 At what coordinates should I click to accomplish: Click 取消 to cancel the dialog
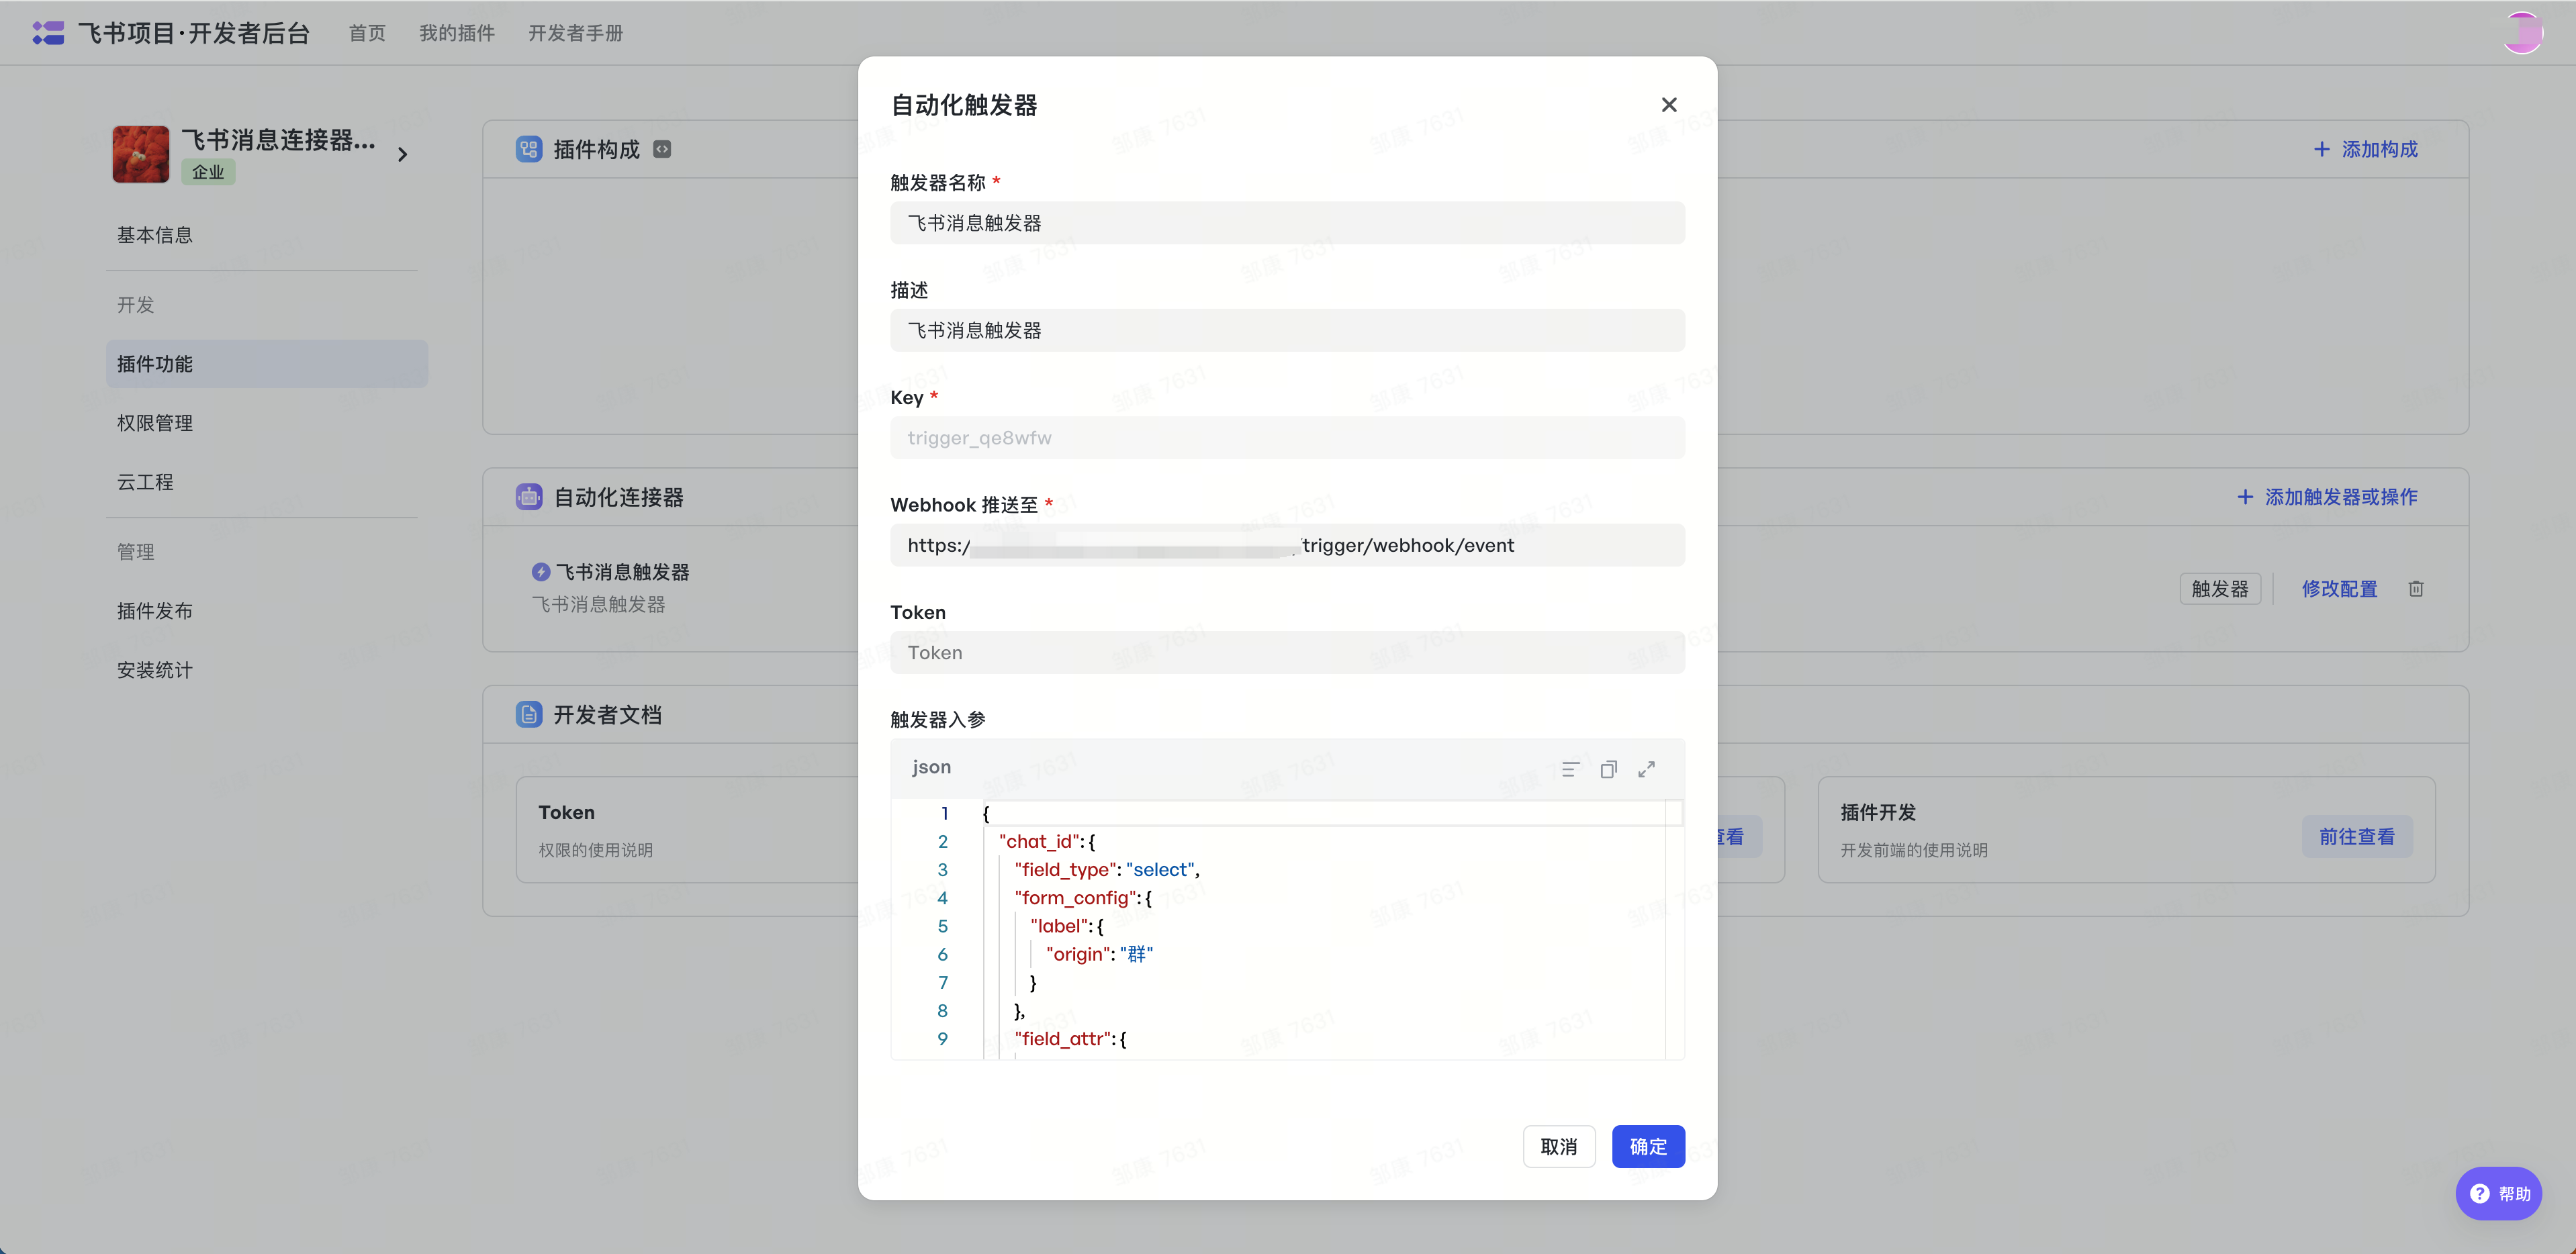pyautogui.click(x=1559, y=1147)
